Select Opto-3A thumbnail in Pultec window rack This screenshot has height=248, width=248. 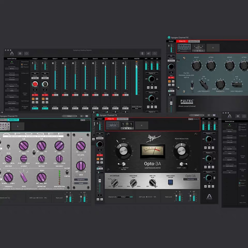[x=199, y=48]
